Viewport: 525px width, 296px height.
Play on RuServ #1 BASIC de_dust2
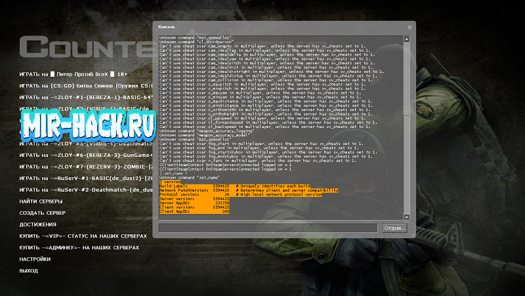[x=85, y=178]
